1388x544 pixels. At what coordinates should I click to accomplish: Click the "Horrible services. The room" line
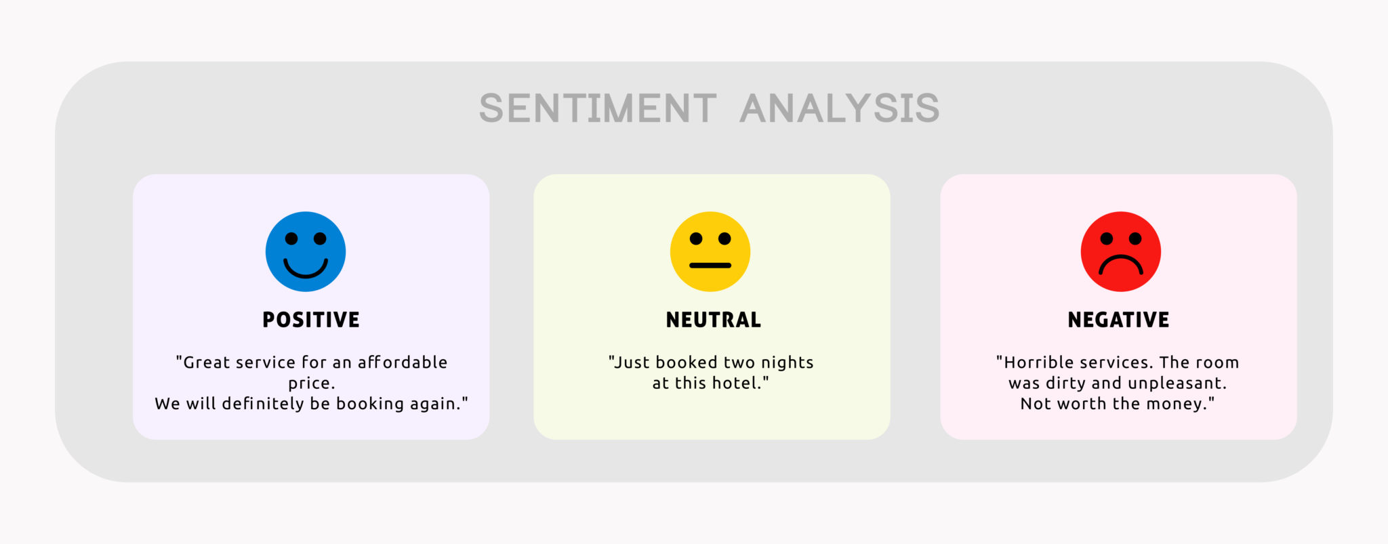[1118, 362]
